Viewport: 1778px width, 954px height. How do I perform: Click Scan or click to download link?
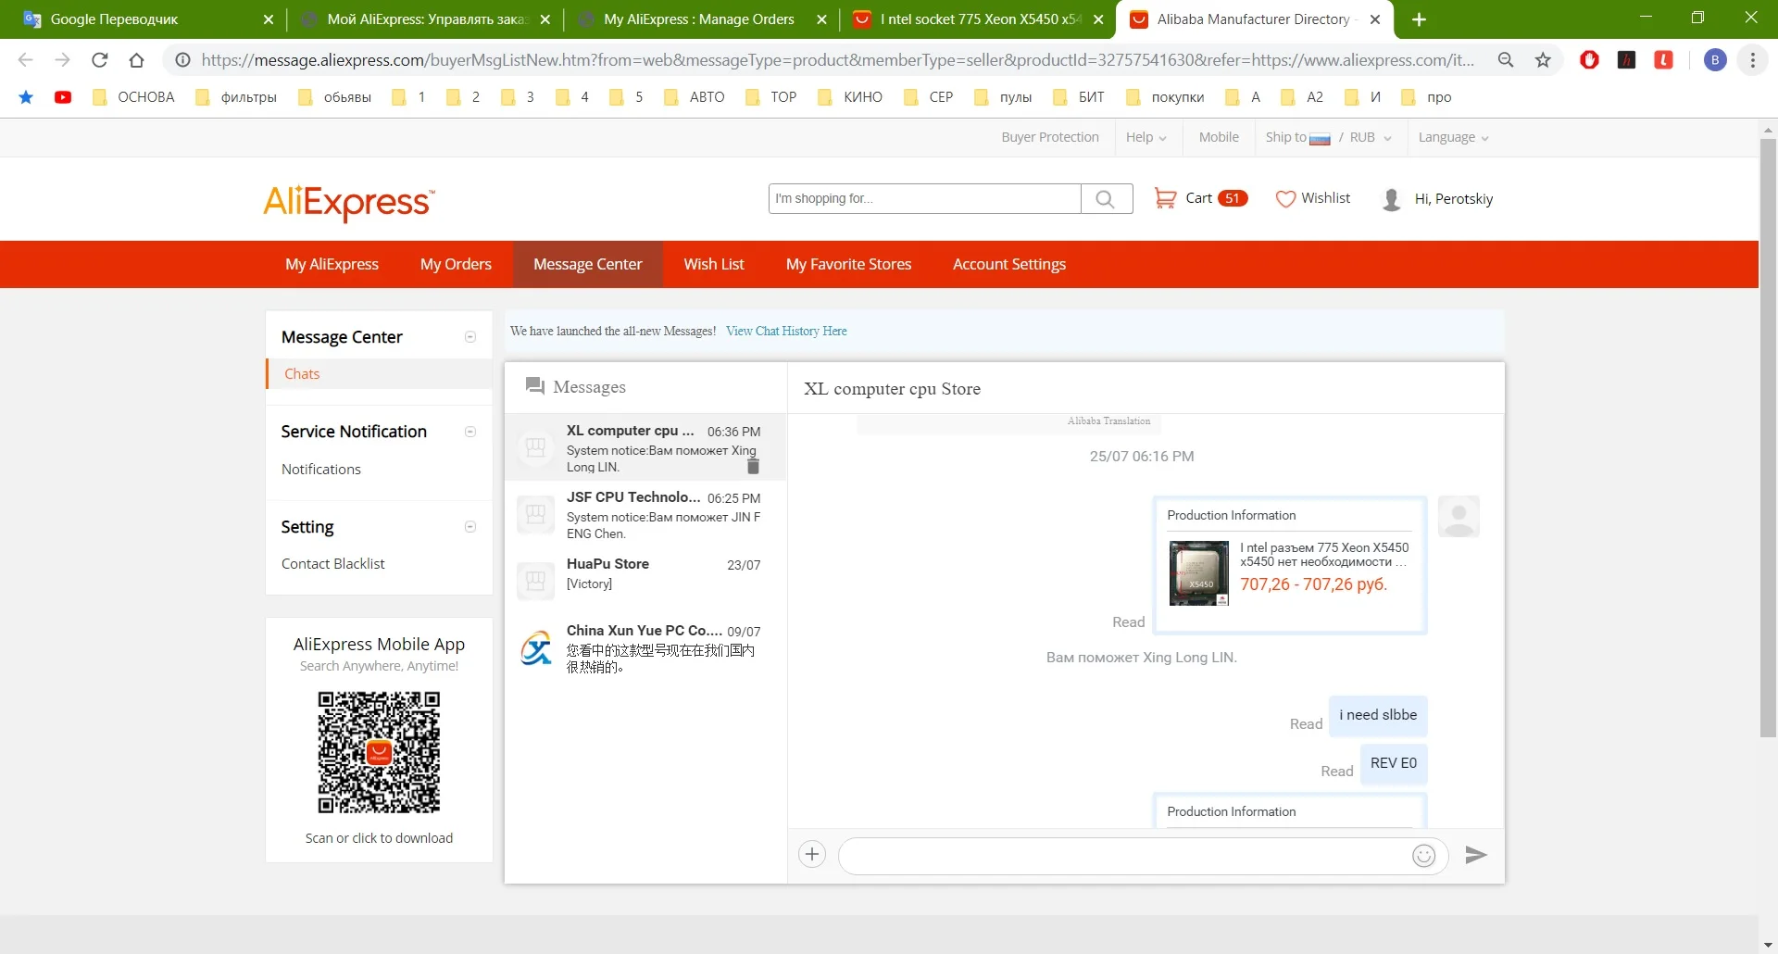[x=379, y=838]
